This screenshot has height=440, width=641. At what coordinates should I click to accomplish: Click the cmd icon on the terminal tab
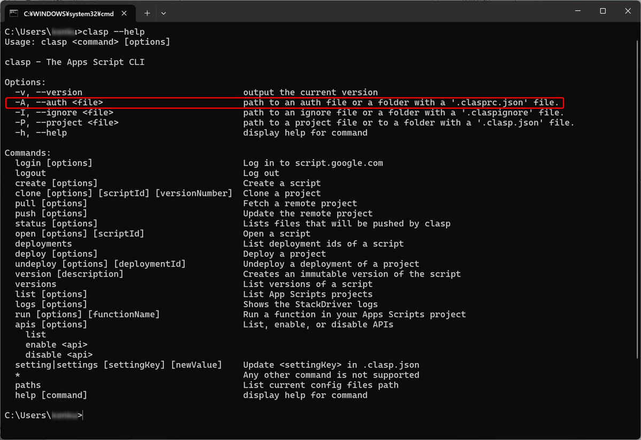pyautogui.click(x=13, y=12)
